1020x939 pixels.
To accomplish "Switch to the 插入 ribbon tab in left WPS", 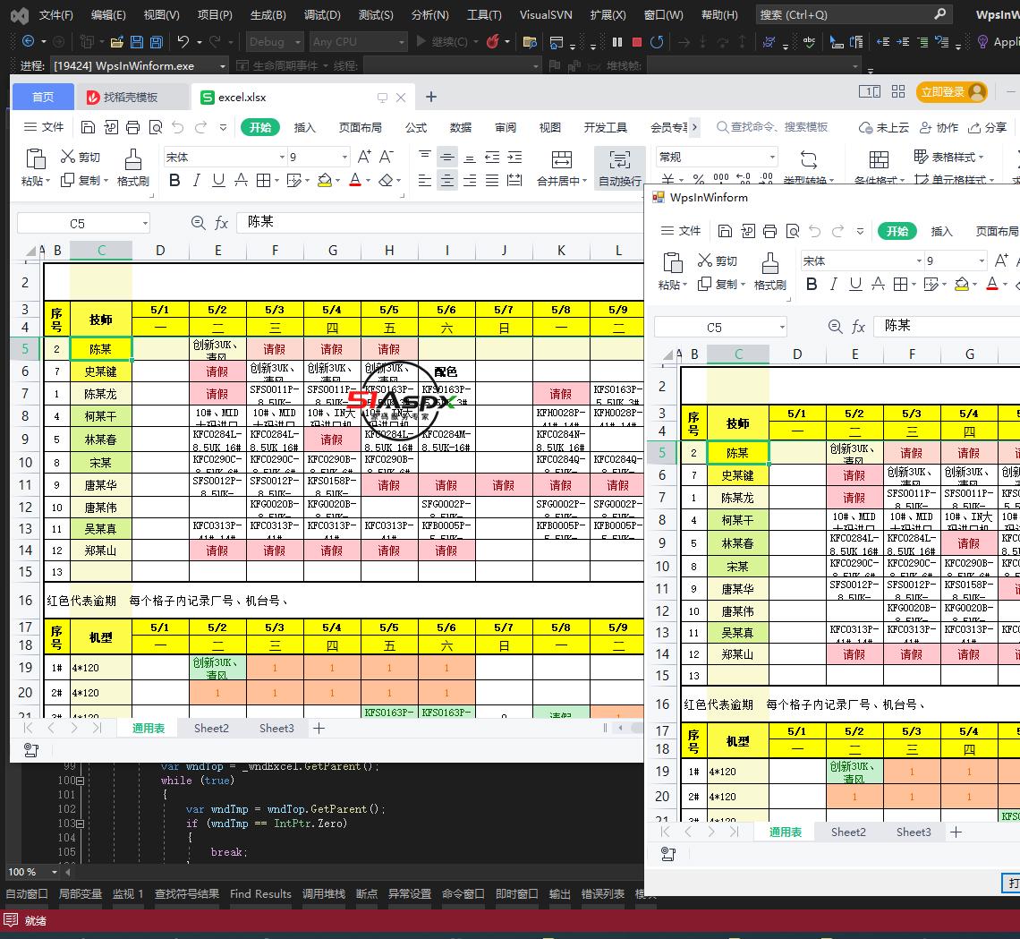I will [x=304, y=127].
